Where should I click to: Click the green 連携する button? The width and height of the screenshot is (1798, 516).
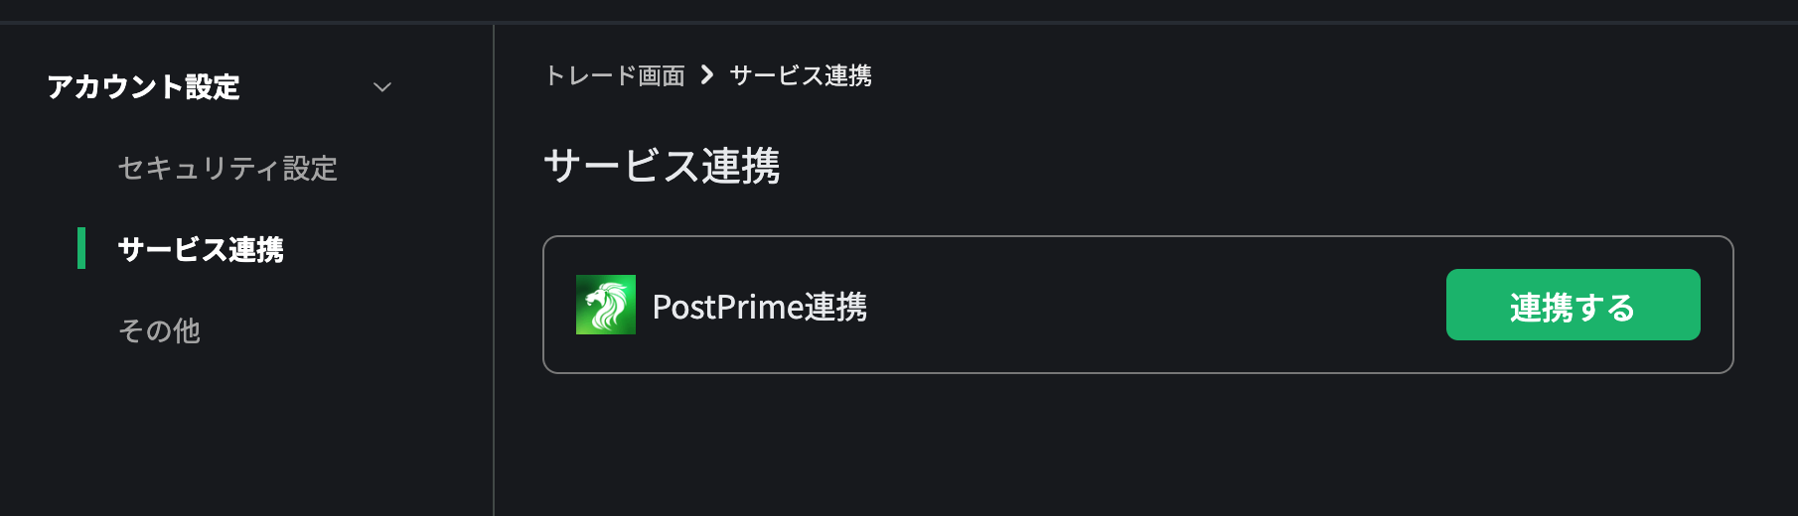click(1573, 305)
